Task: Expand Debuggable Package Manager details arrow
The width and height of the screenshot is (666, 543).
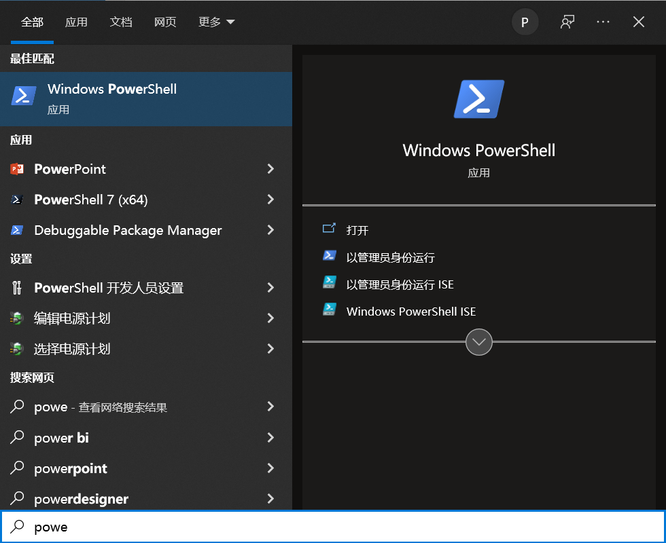Action: click(x=270, y=230)
